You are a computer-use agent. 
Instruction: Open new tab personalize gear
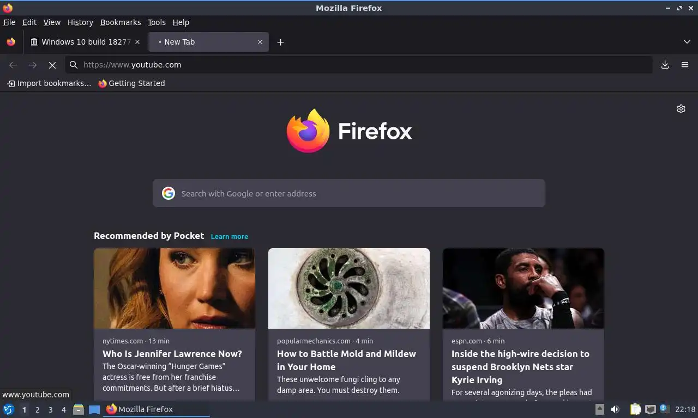coord(681,109)
